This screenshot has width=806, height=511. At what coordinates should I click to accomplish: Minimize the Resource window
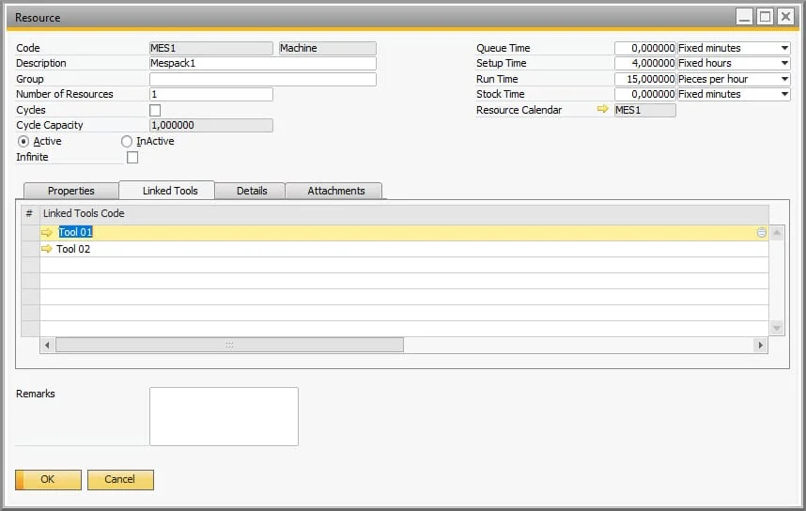[x=744, y=17]
